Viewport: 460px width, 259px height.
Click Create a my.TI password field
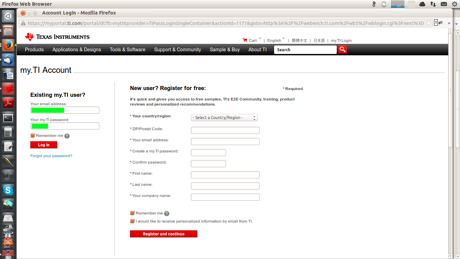click(208, 152)
